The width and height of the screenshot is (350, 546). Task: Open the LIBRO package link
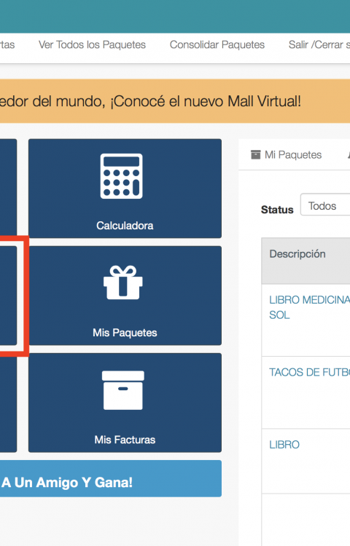pos(284,445)
